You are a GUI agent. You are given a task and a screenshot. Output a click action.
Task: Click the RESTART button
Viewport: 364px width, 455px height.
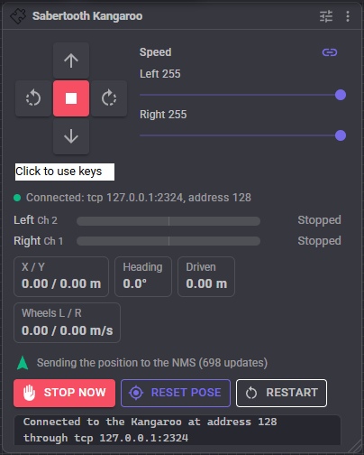click(x=281, y=393)
